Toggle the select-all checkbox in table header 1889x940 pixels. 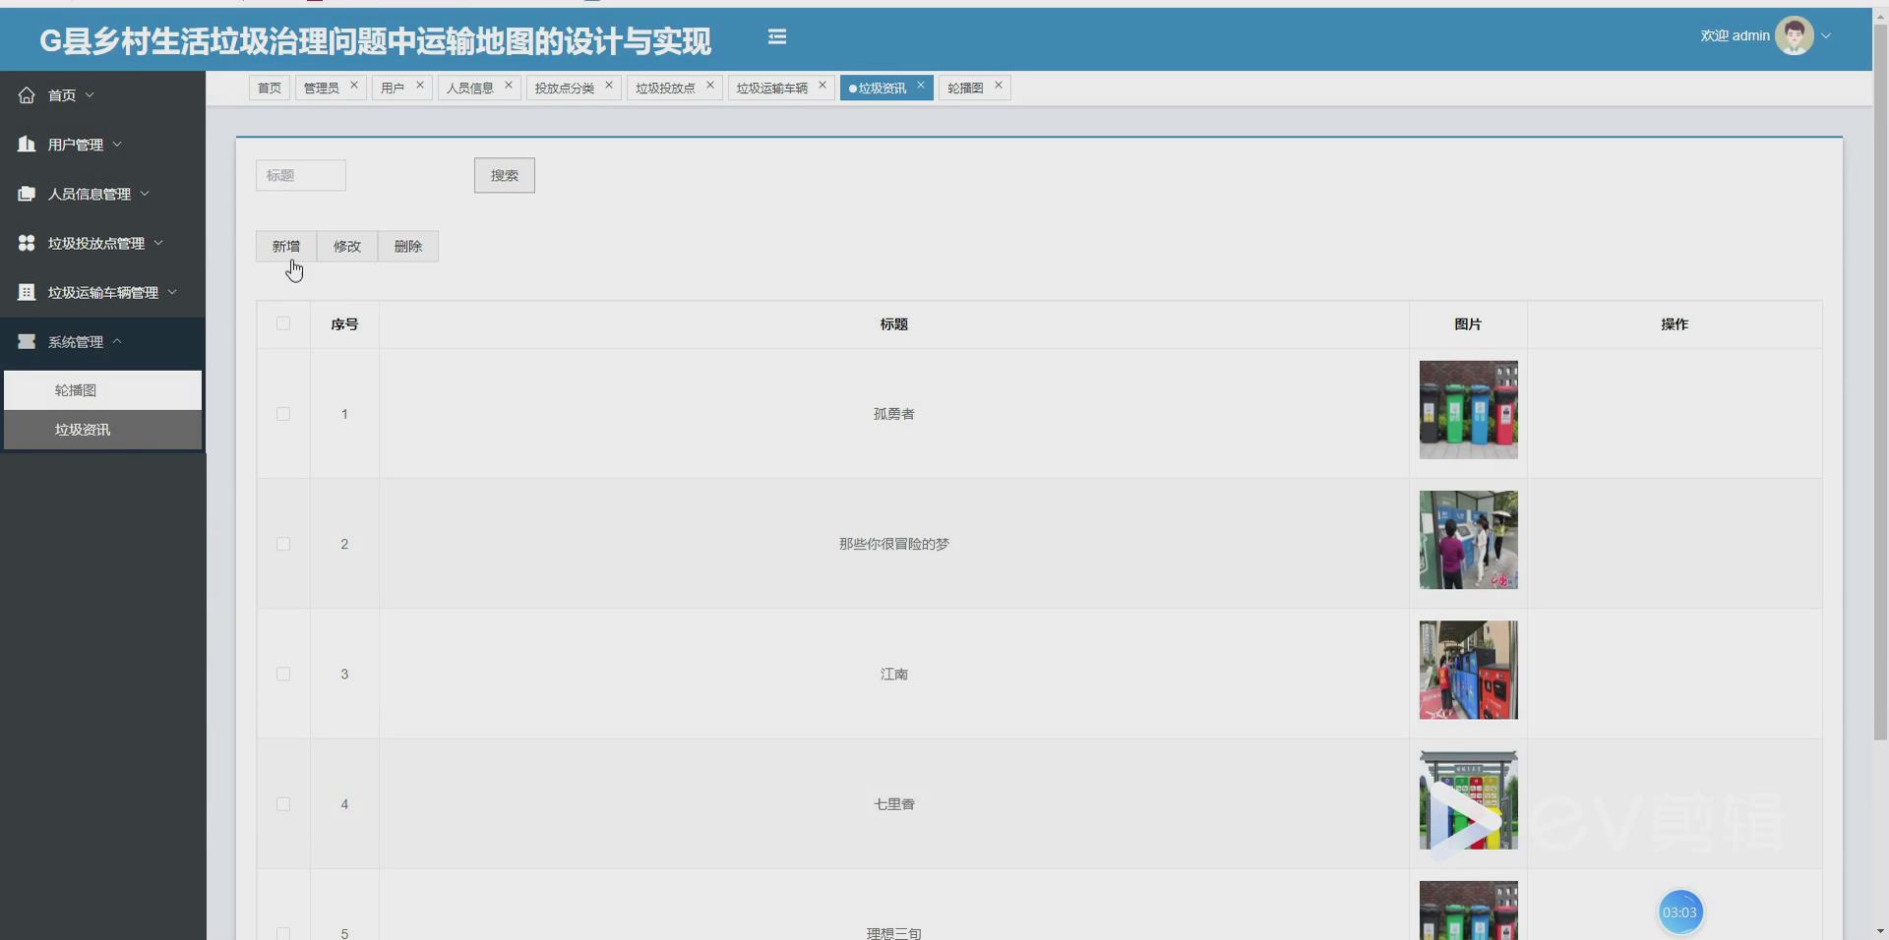[282, 324]
